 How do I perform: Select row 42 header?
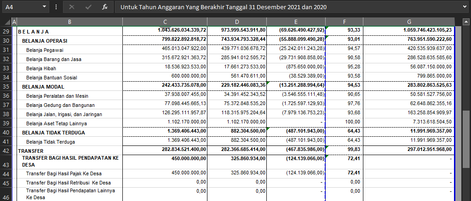coord(6,151)
